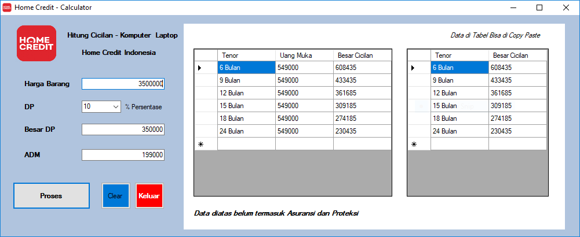Click Uang Muka 549000 in 6 Bulan row
Screen dimensions: 580x237
(304, 68)
